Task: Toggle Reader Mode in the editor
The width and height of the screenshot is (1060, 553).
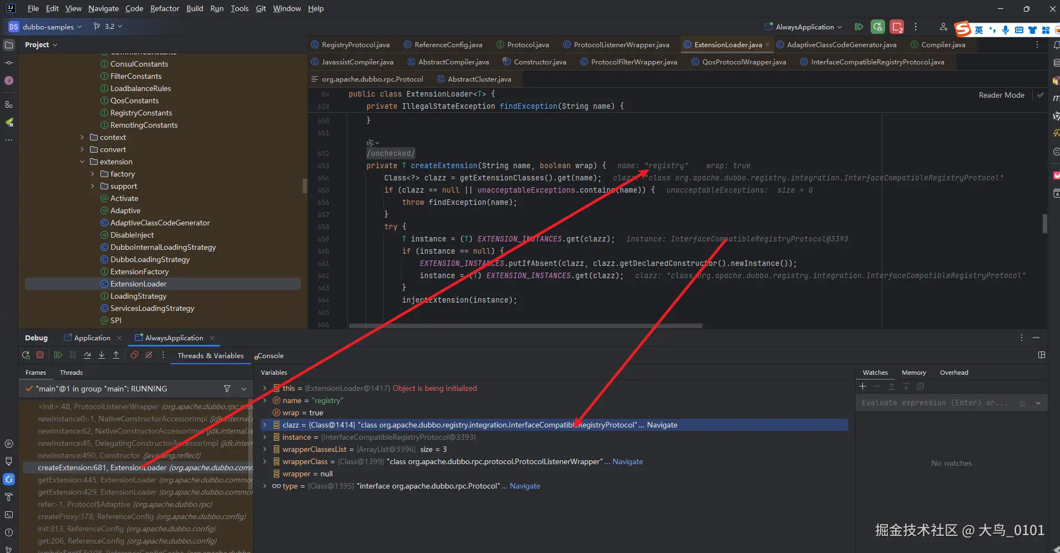Action: (1001, 95)
